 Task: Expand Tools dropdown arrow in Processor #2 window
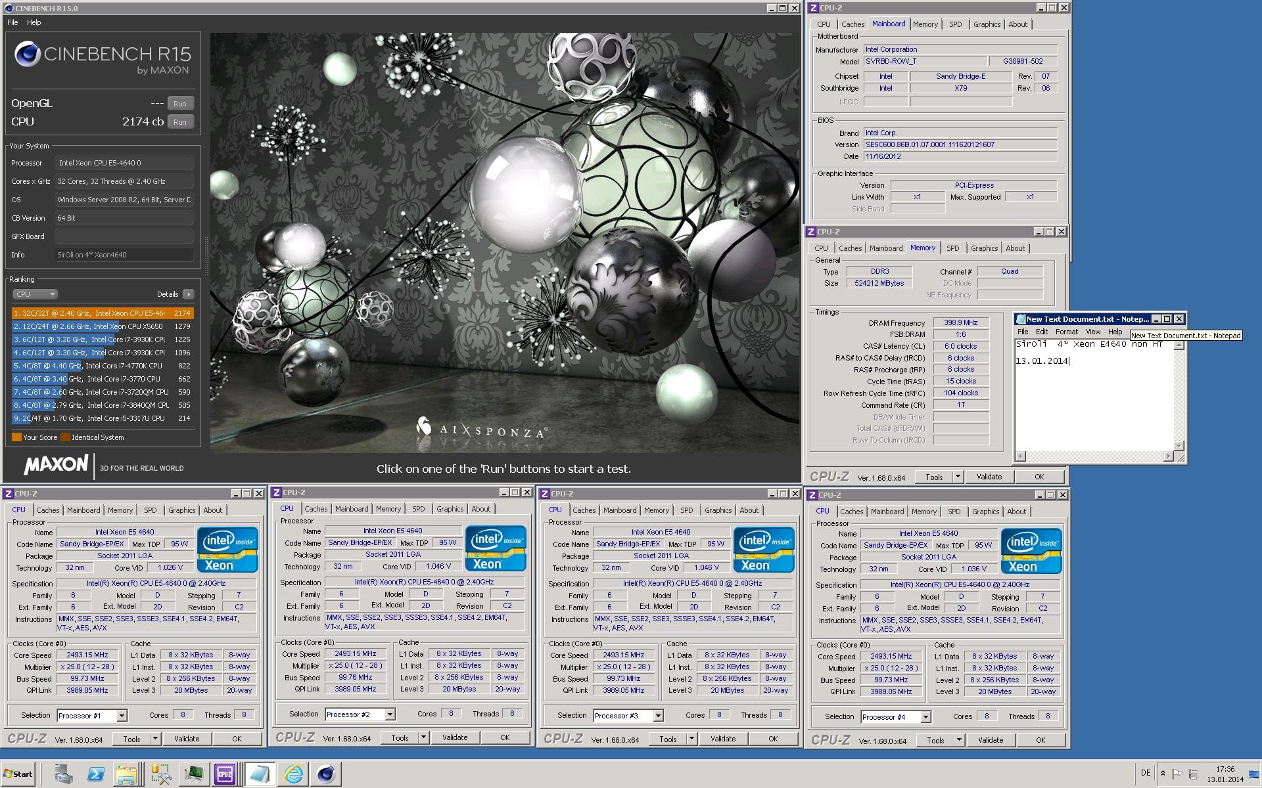(x=424, y=737)
